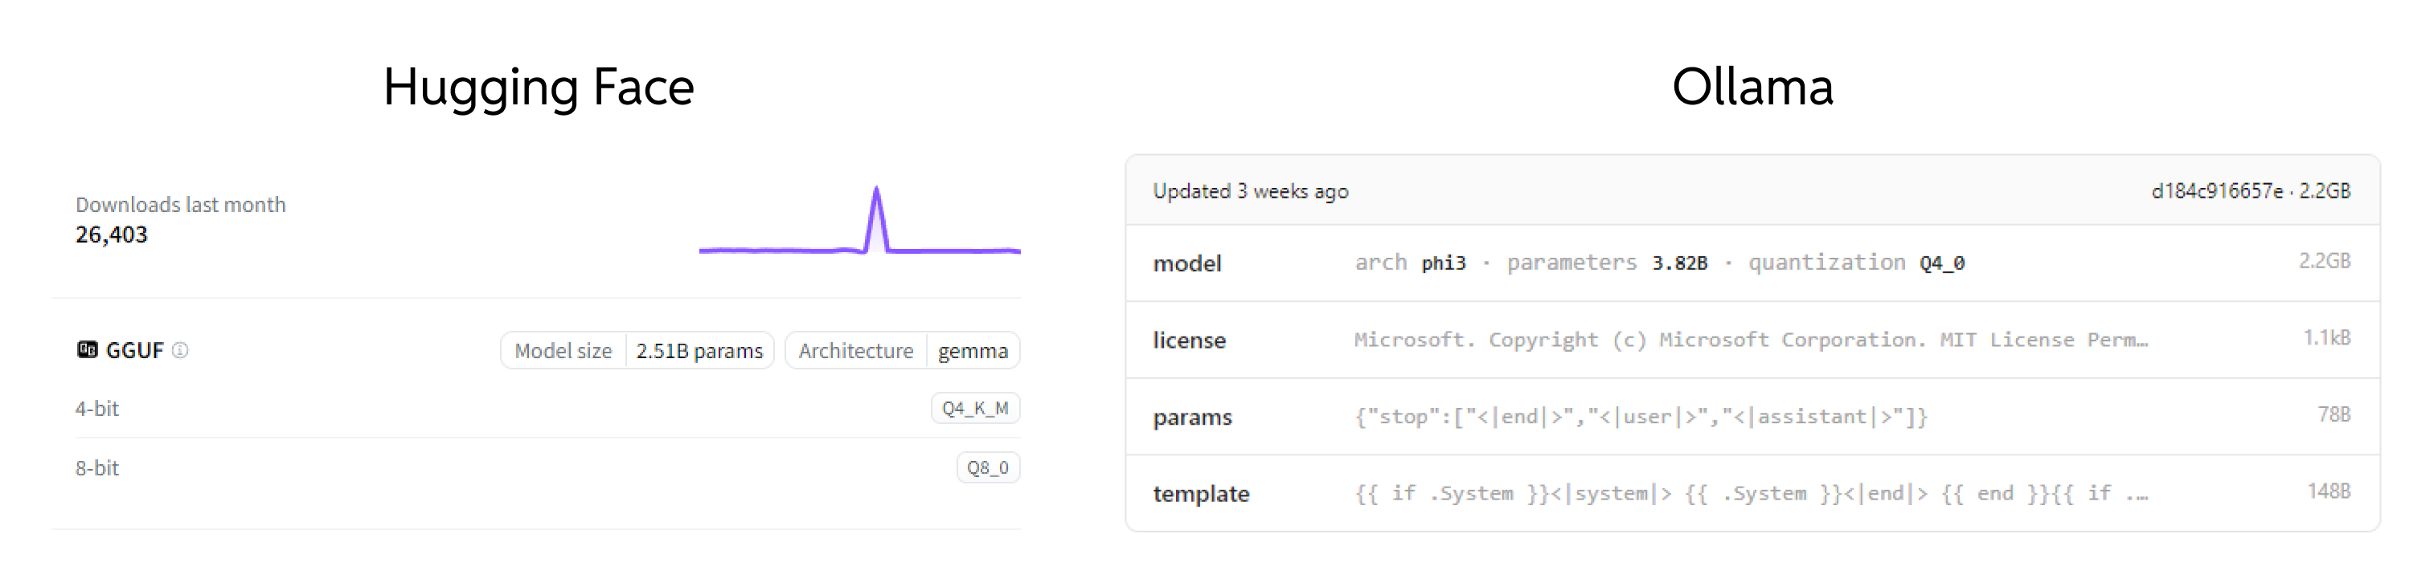Viewport: 2434px width, 583px height.
Task: Open the license row in Ollama
Action: [x=1189, y=340]
